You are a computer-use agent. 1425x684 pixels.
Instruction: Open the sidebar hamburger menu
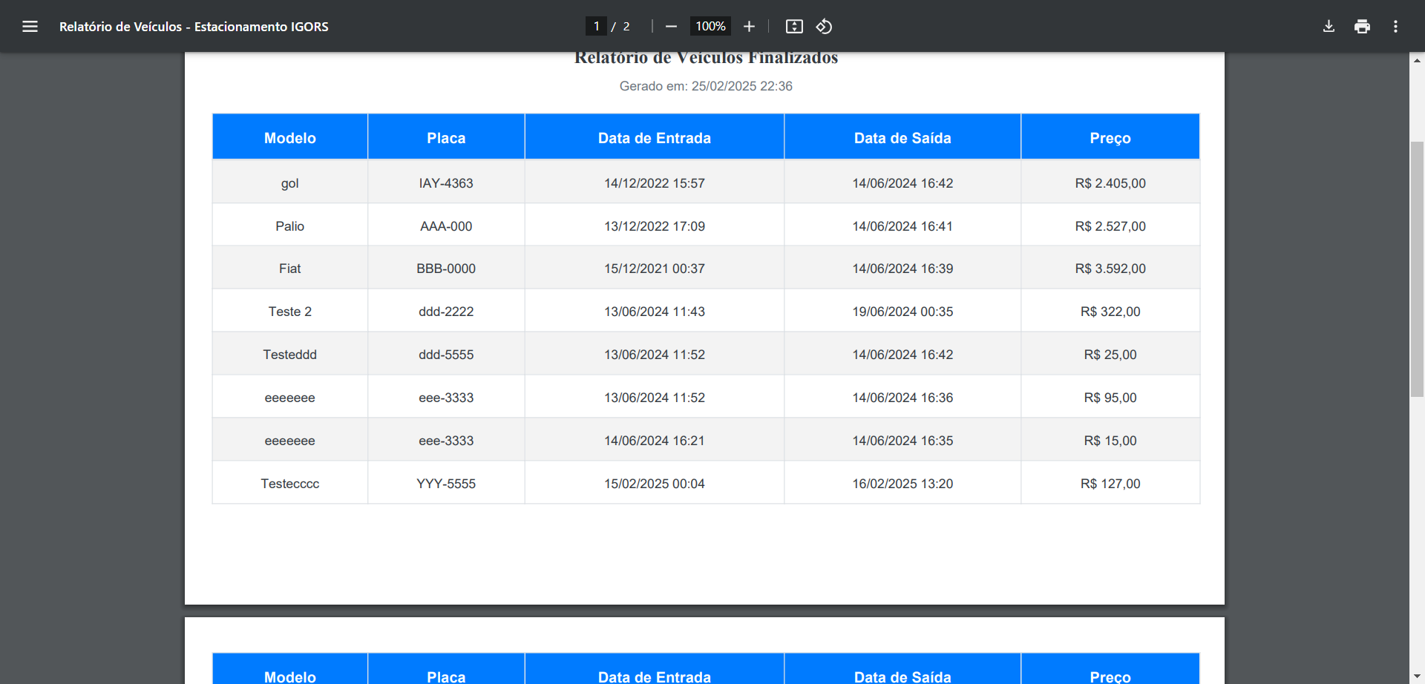pyautogui.click(x=30, y=27)
